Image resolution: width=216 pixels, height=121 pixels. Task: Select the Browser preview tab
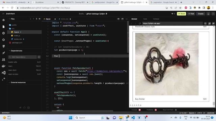[x=134, y=19]
